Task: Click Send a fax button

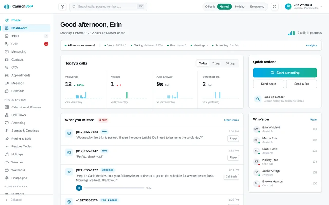Action: pyautogui.click(x=301, y=84)
